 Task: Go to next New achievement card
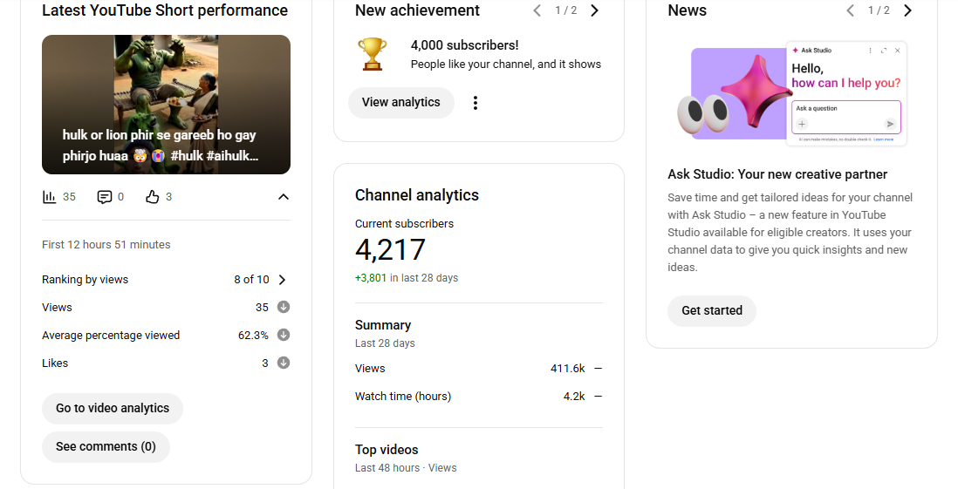594,10
